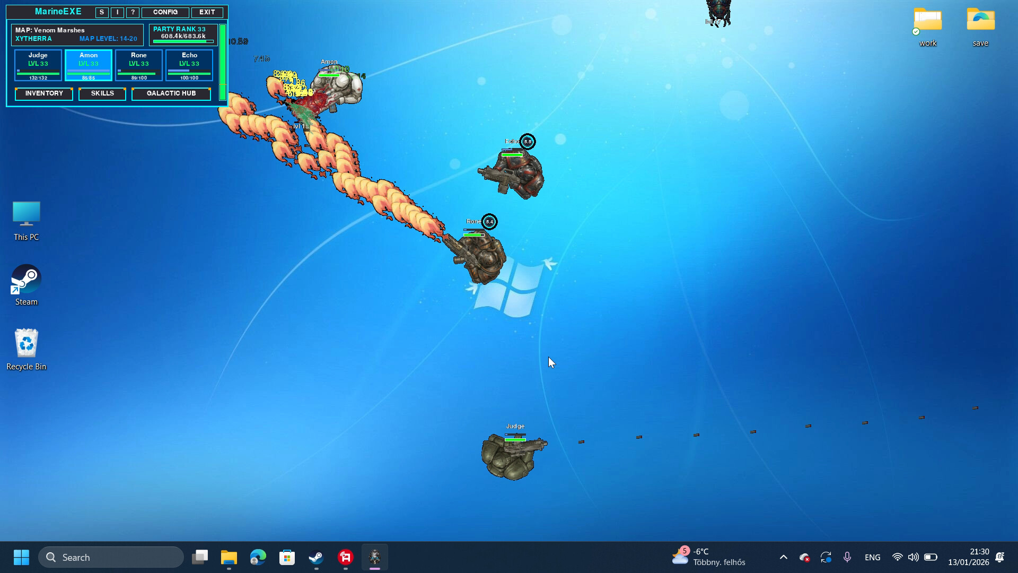The image size is (1018, 573).
Task: Click the ? help icon in MarineEXE
Action: [132, 12]
